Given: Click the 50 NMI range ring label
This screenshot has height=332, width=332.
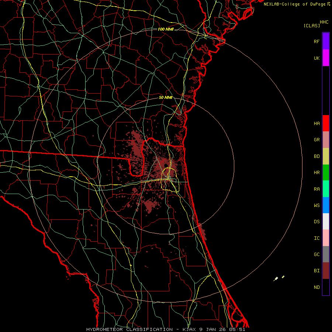Looking at the screenshot, I should [x=166, y=98].
